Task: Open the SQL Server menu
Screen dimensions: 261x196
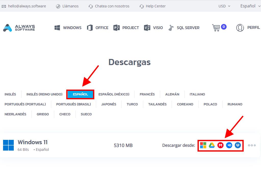Action: click(184, 28)
